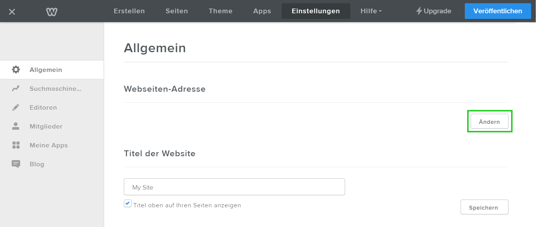This screenshot has width=540, height=227.
Task: Click the Suchmaschine trend arrow icon
Action: 16,88
